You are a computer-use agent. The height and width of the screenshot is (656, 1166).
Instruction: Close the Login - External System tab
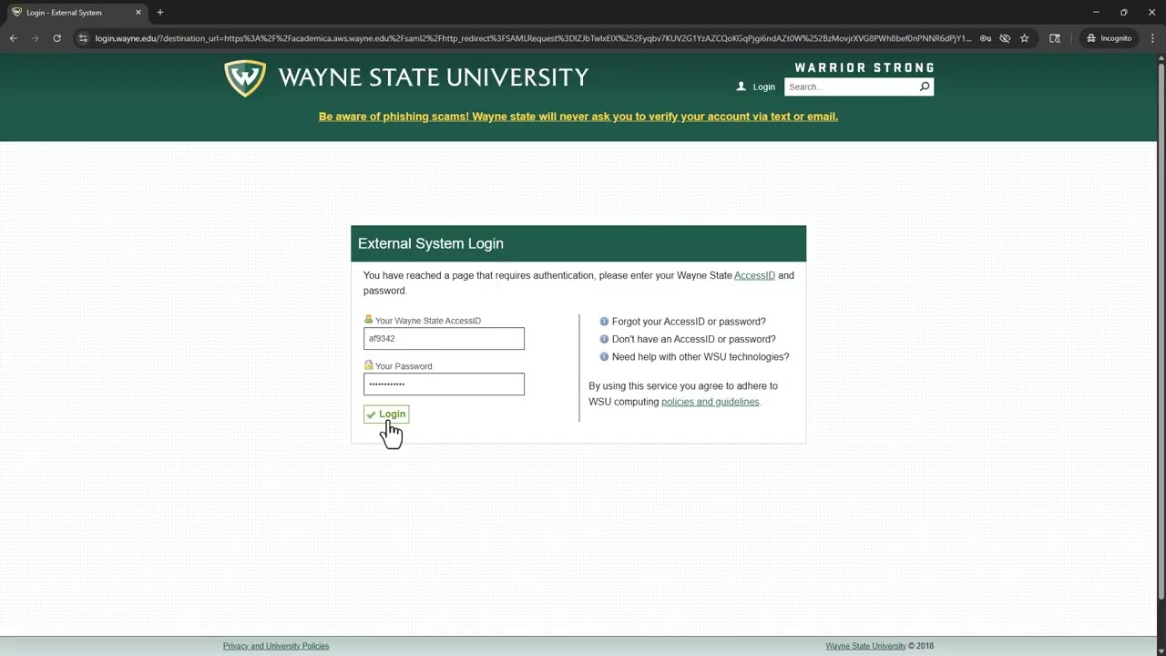point(138,13)
